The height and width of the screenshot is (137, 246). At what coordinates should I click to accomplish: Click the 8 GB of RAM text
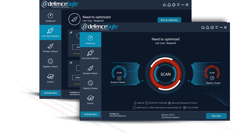pos(192,108)
